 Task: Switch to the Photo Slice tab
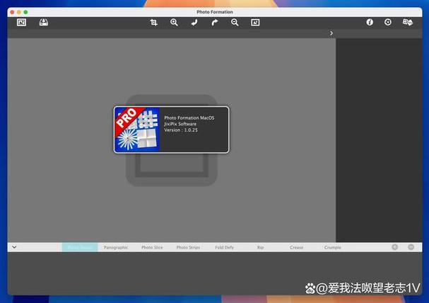pyautogui.click(x=152, y=247)
